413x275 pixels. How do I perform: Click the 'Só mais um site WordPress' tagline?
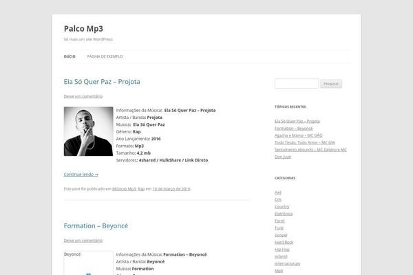(88, 39)
